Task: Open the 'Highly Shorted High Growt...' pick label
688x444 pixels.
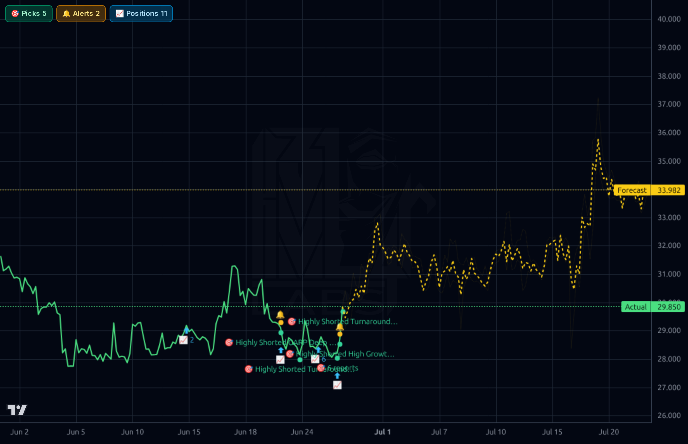Action: tap(346, 354)
